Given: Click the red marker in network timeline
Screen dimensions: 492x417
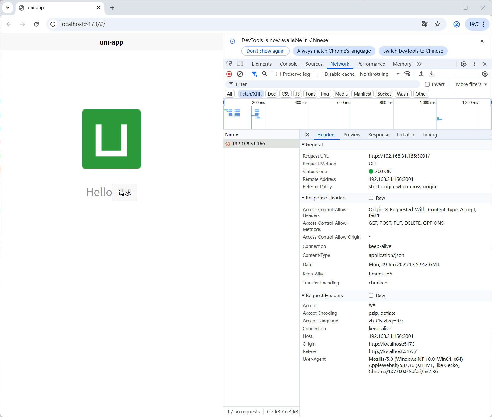Looking at the screenshot, I should [252, 118].
